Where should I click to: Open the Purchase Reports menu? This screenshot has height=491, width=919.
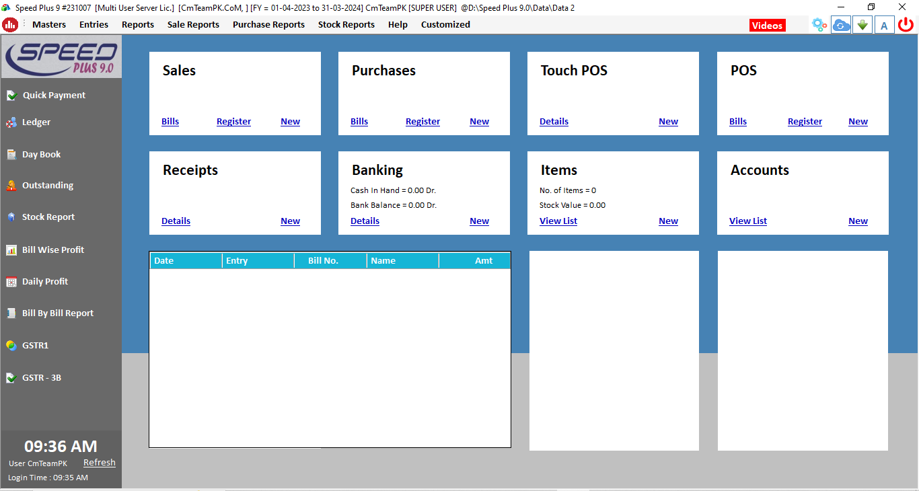[268, 25]
